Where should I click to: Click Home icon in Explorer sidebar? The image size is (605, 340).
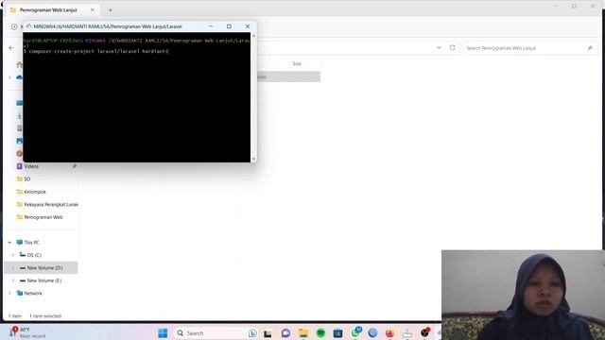point(19,65)
